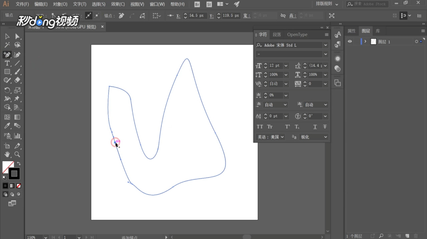The image size is (427, 239).
Task: Select the Artboard tool
Action: tap(7, 146)
